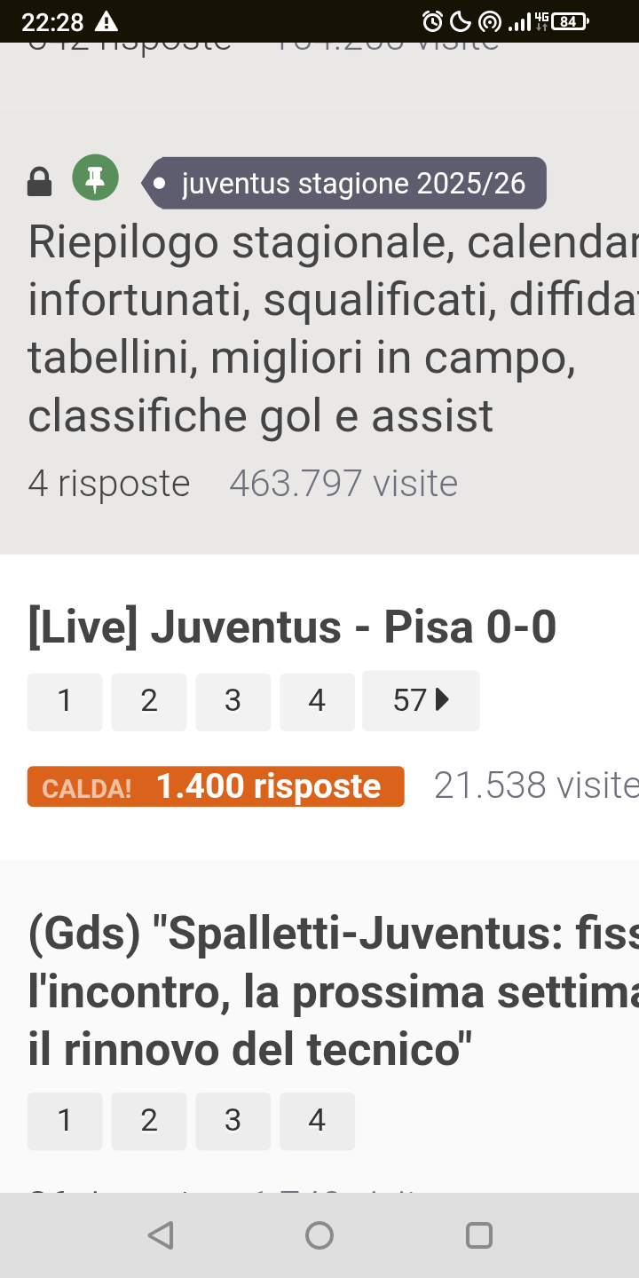Tap the CALDA! 1.400 risposte badge
The image size is (639, 1278).
pyautogui.click(x=216, y=786)
